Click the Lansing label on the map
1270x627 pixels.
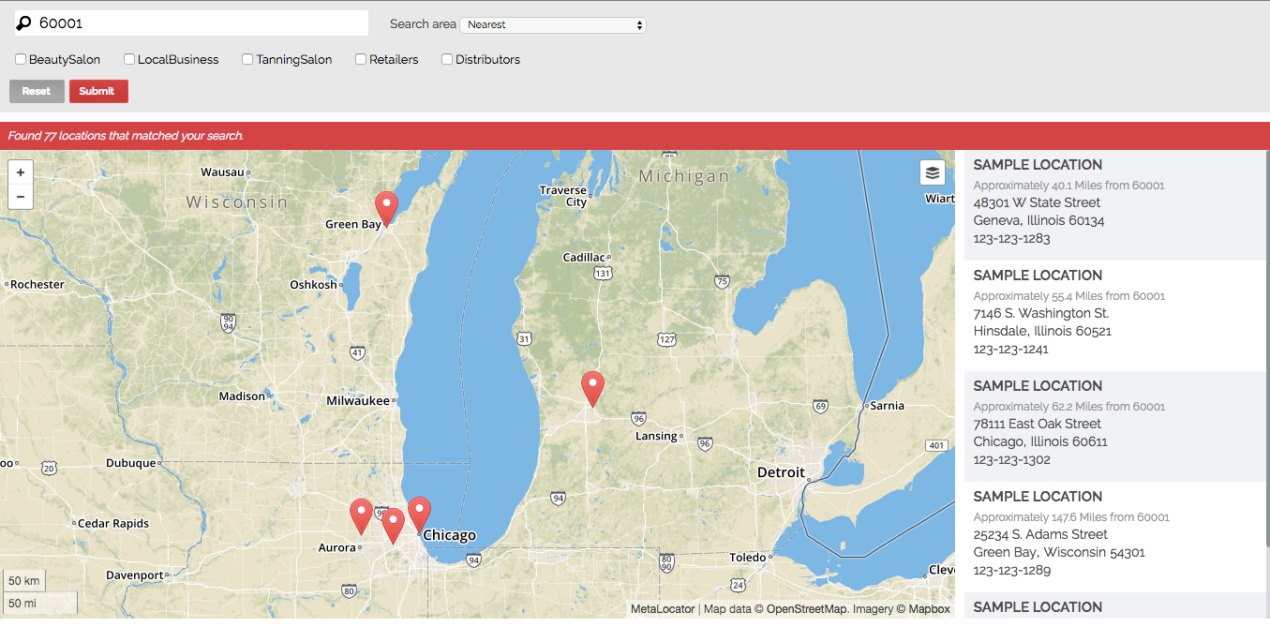(x=656, y=436)
